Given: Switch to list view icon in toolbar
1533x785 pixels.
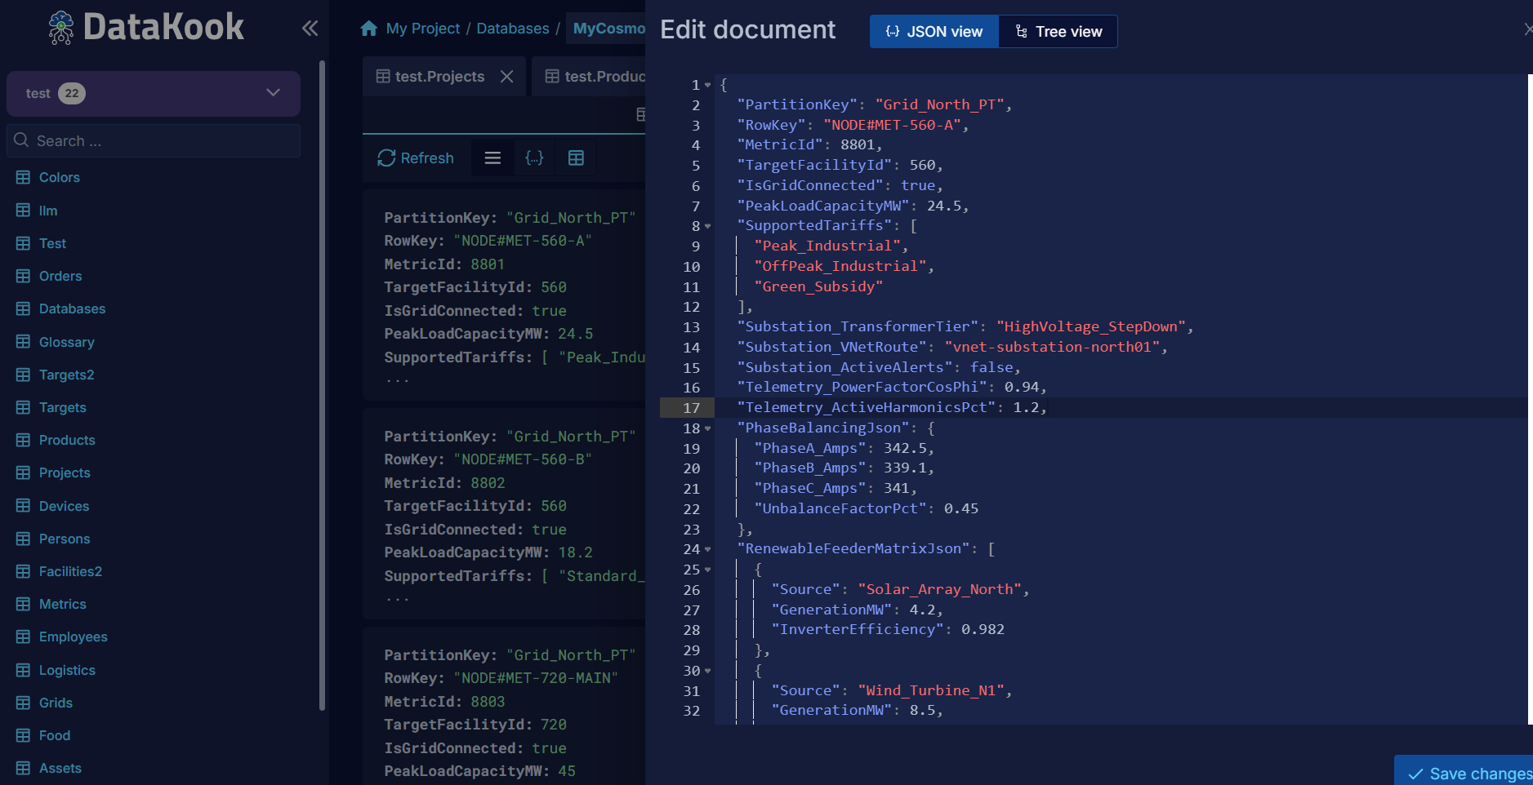Looking at the screenshot, I should (x=492, y=158).
